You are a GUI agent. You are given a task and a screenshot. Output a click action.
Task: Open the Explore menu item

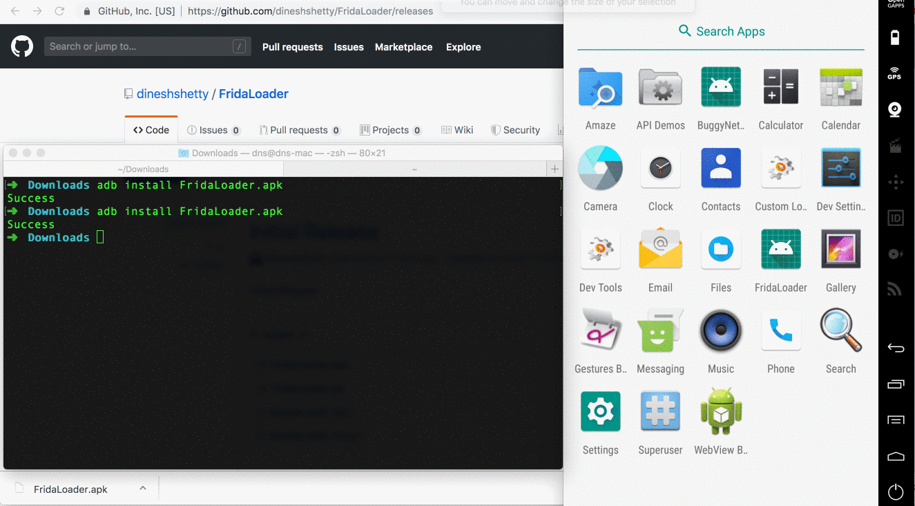click(463, 47)
